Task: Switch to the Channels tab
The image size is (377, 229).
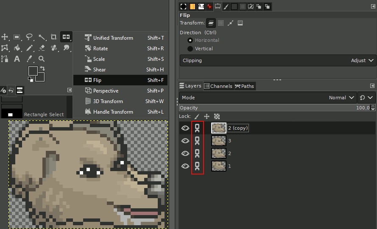Action: [218, 86]
